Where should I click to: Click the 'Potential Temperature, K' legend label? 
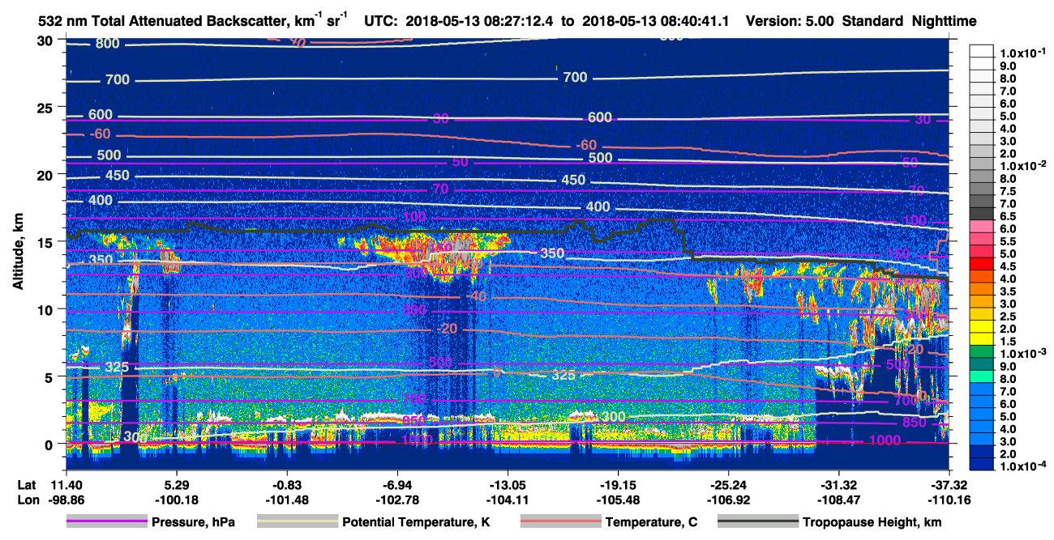click(x=416, y=522)
